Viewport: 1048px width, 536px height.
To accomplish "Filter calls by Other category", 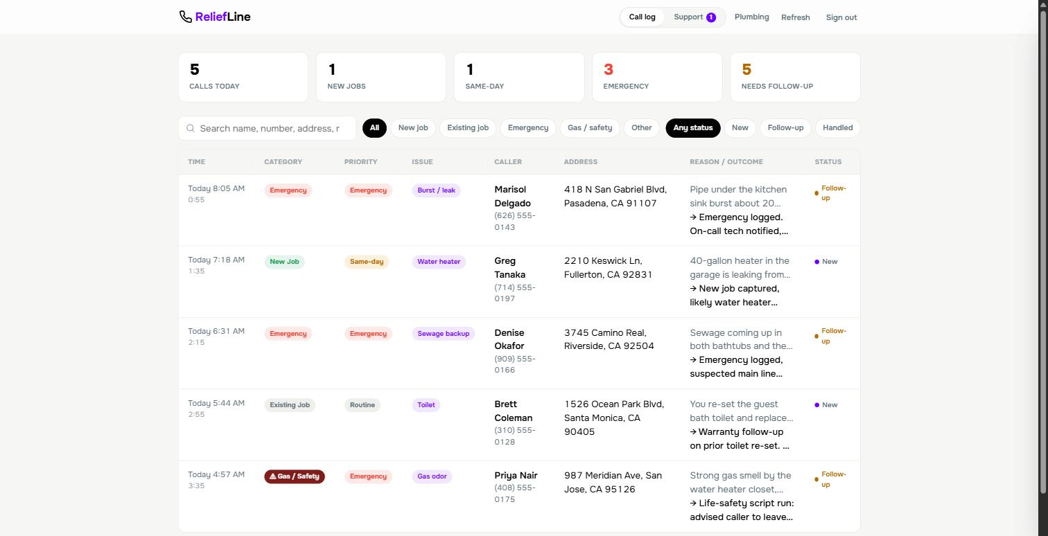I will click(642, 128).
